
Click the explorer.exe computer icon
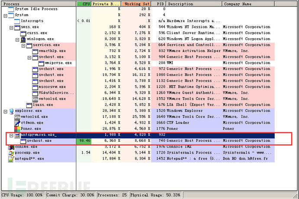11,111
